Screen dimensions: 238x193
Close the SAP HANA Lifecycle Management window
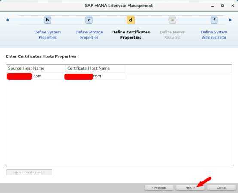(232, 6)
